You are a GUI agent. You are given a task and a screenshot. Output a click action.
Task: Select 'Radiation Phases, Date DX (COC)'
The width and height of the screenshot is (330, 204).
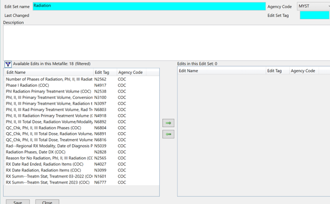[x=81, y=152]
